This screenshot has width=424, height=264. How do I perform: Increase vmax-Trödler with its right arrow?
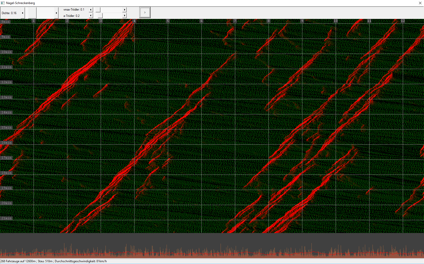[124, 10]
